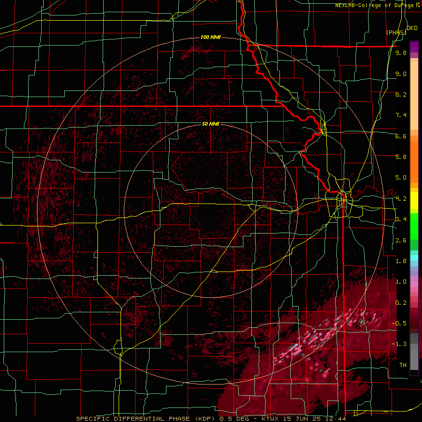Click the 1.0 value on the color scale
This screenshot has height=422, width=422.
tap(401, 282)
